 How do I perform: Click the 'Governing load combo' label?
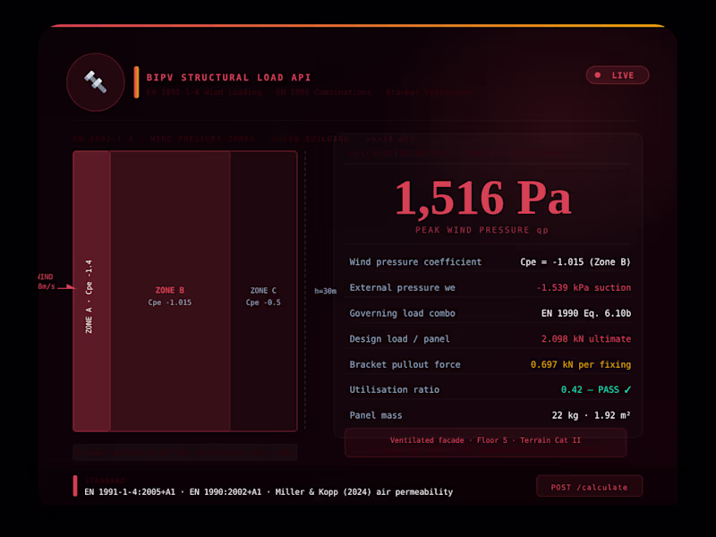402,313
